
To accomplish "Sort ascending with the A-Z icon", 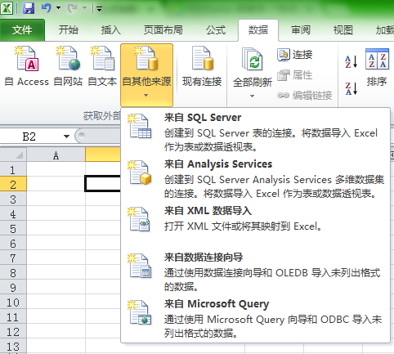I will tap(351, 61).
